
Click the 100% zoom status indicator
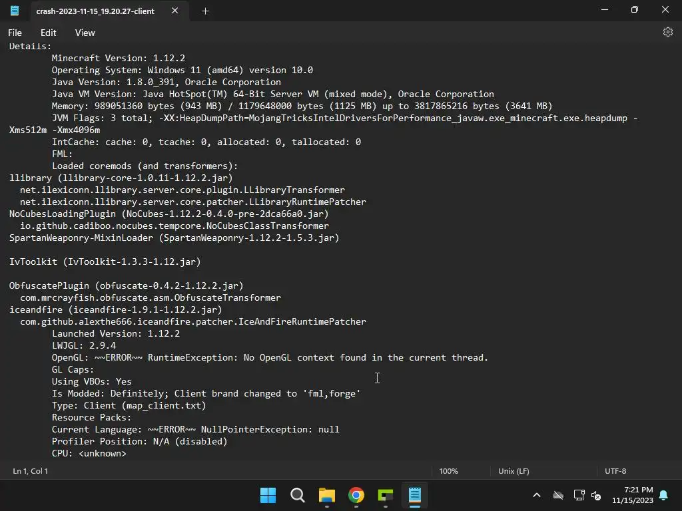(x=448, y=471)
